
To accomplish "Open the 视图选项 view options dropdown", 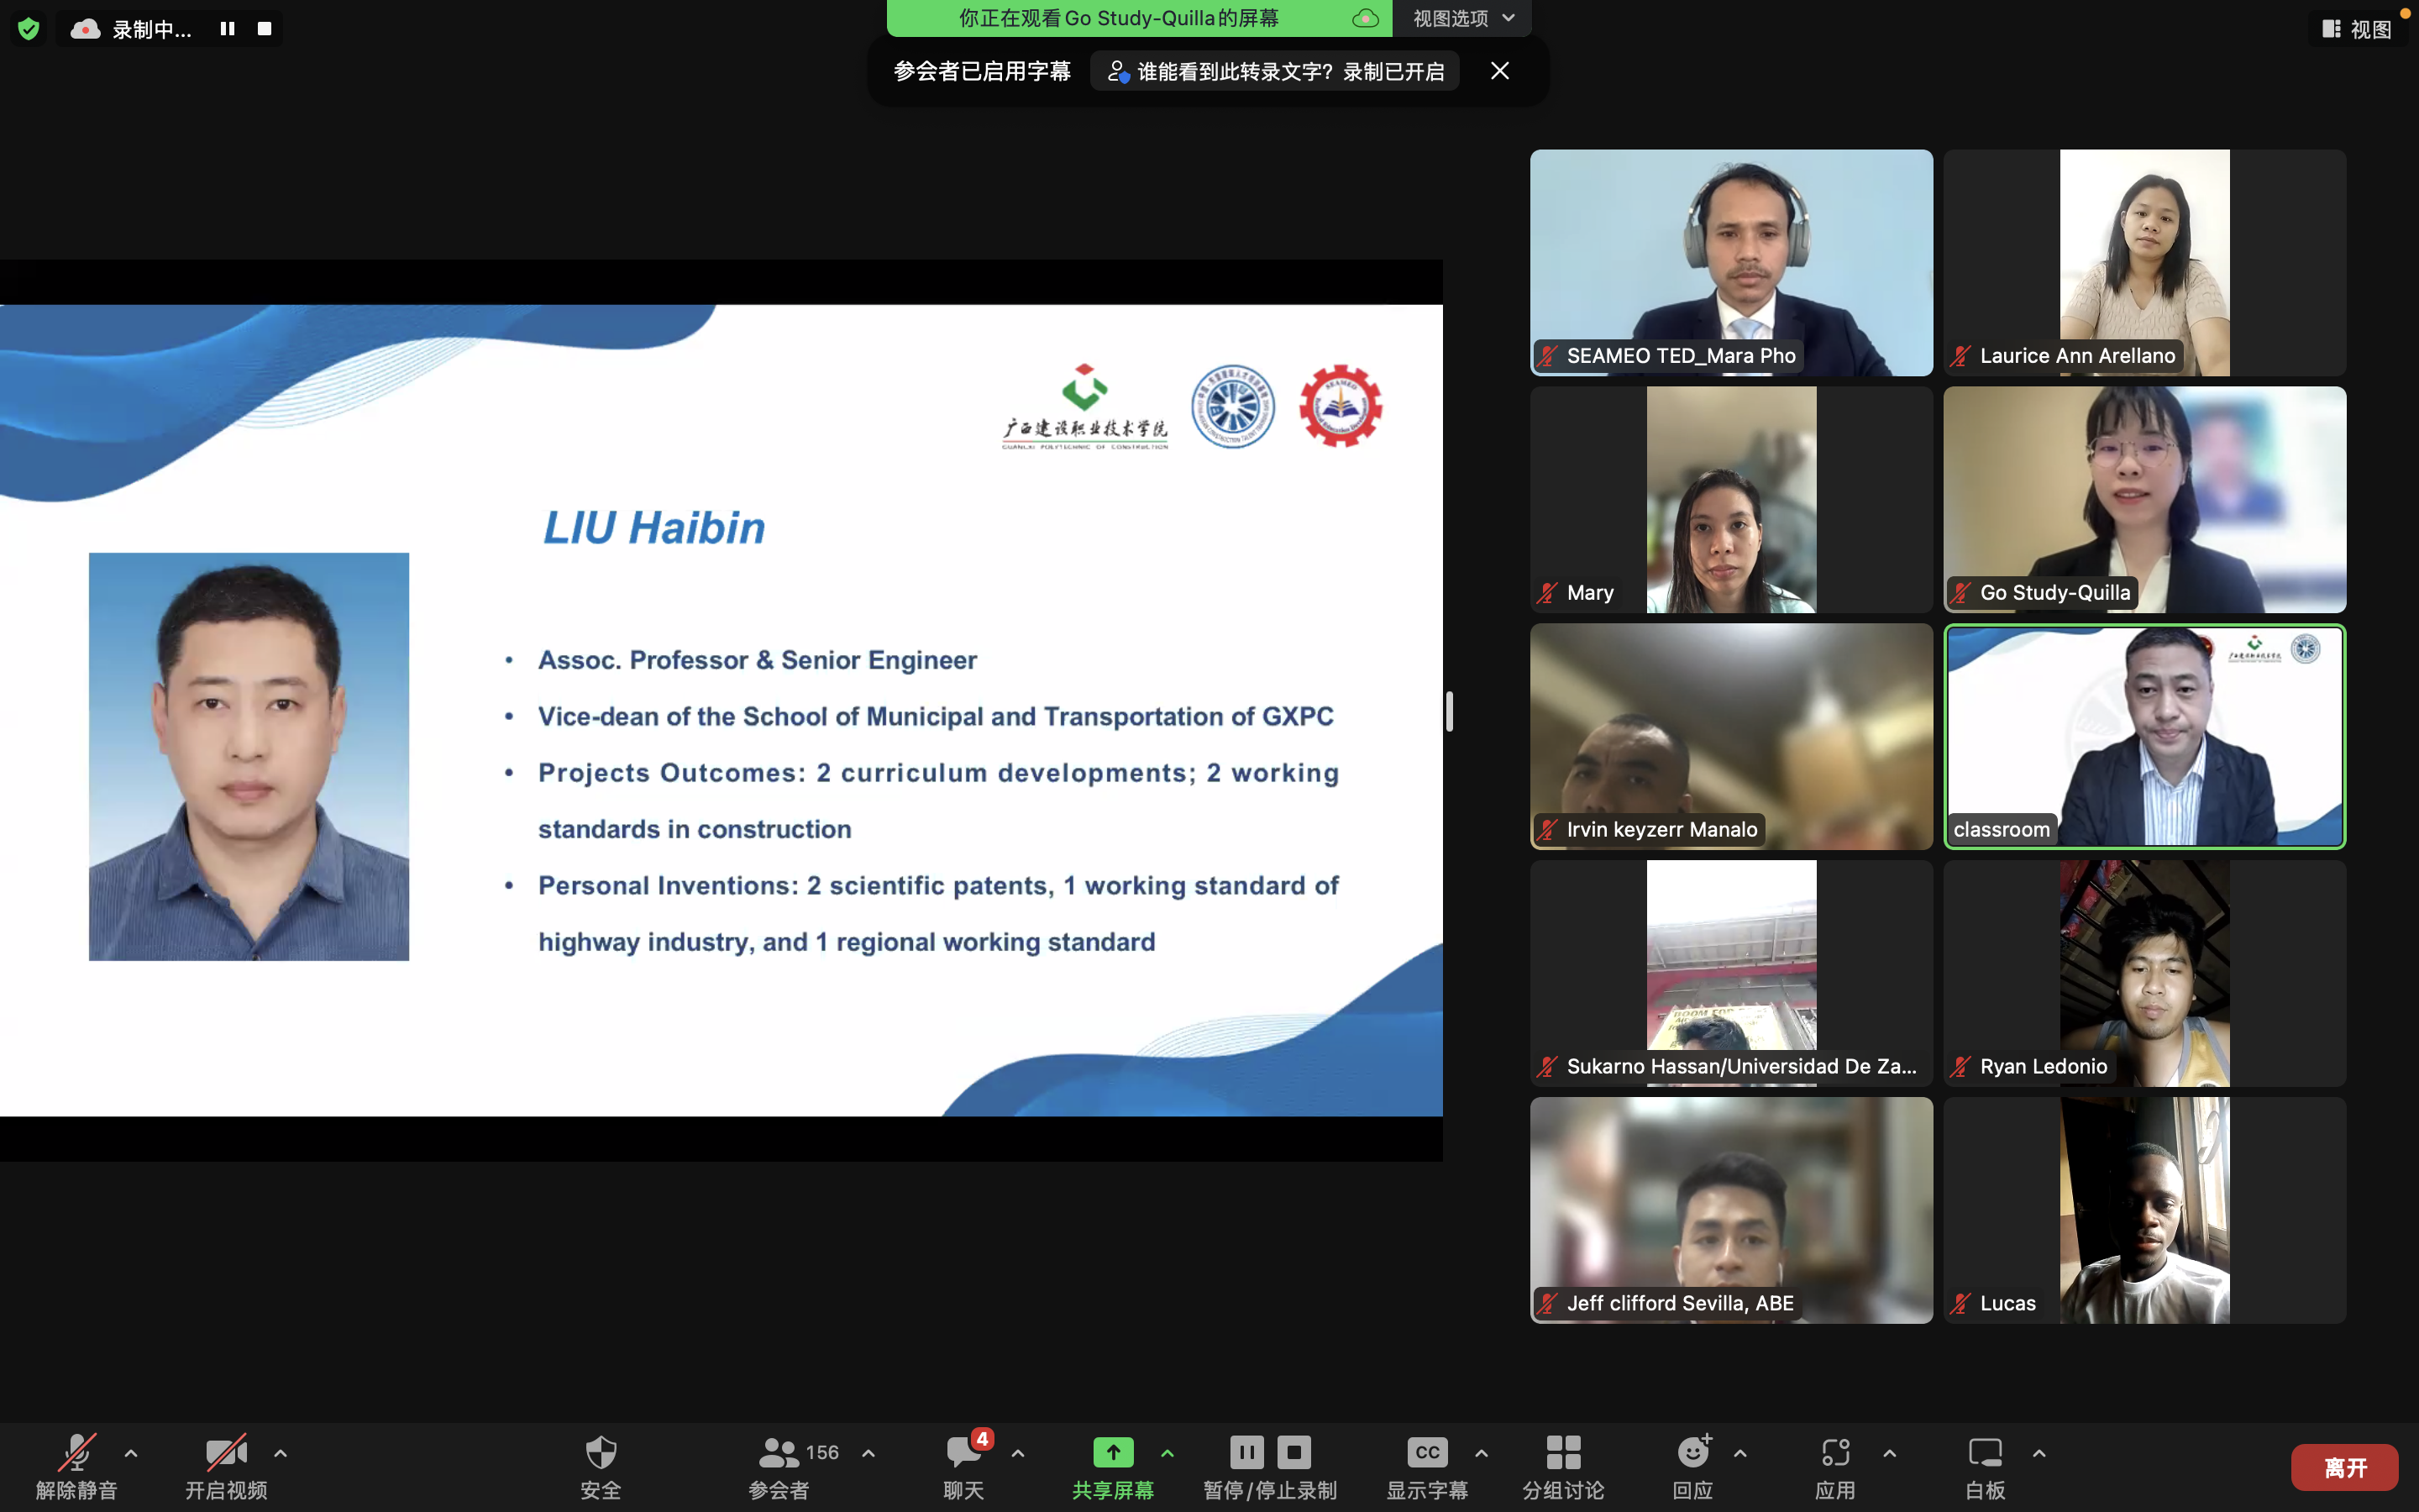I will tap(1462, 18).
